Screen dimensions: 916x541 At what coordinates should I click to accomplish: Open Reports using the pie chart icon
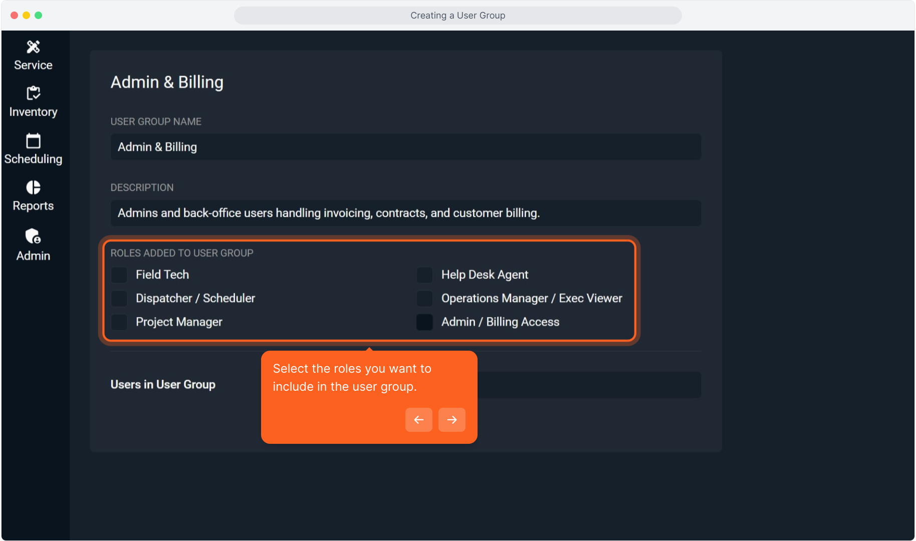coord(33,187)
